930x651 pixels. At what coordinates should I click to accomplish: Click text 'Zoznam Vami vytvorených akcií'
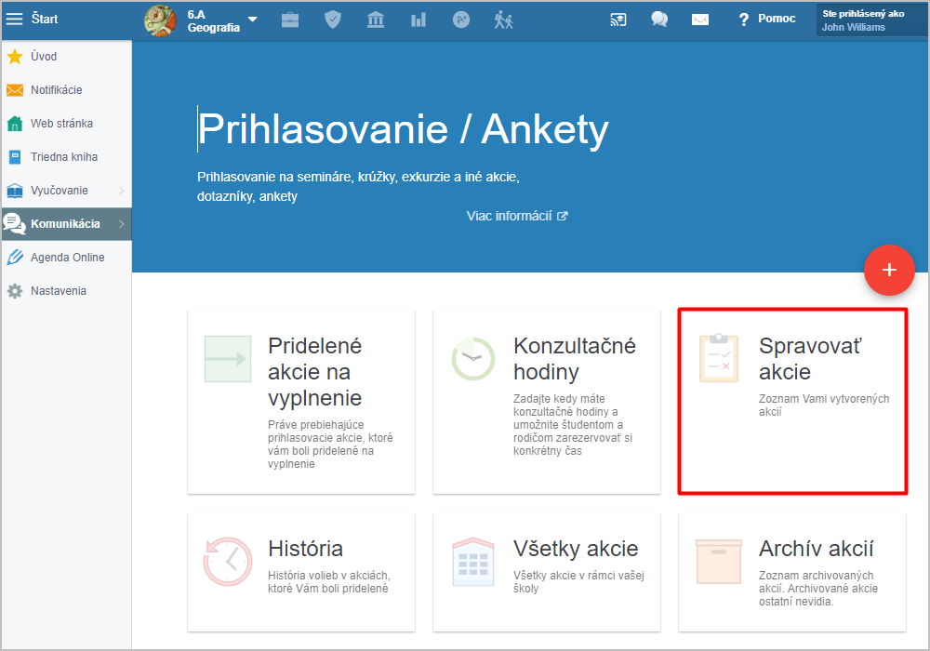coord(824,405)
